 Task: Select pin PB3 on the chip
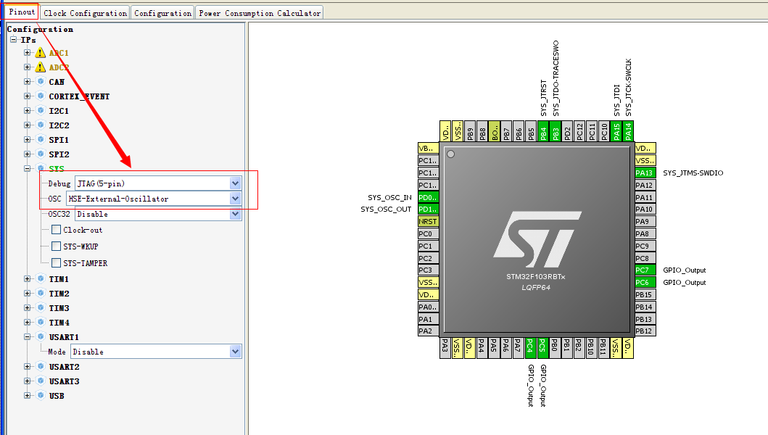556,131
